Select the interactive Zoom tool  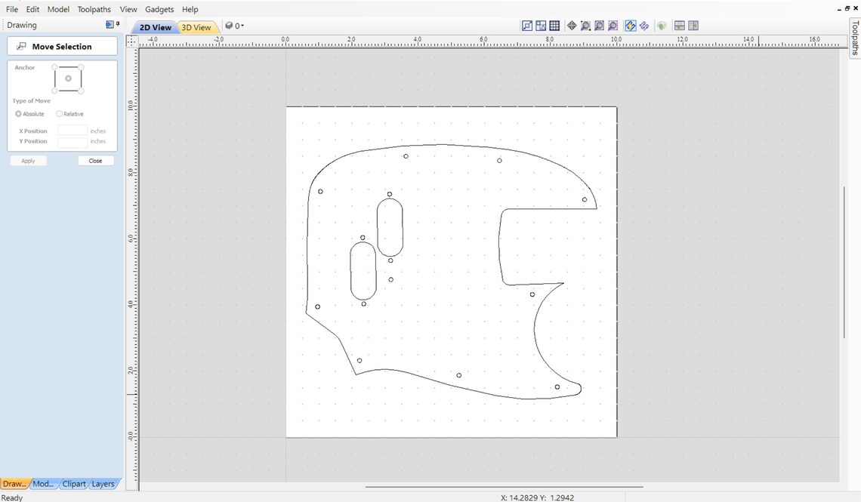point(585,25)
